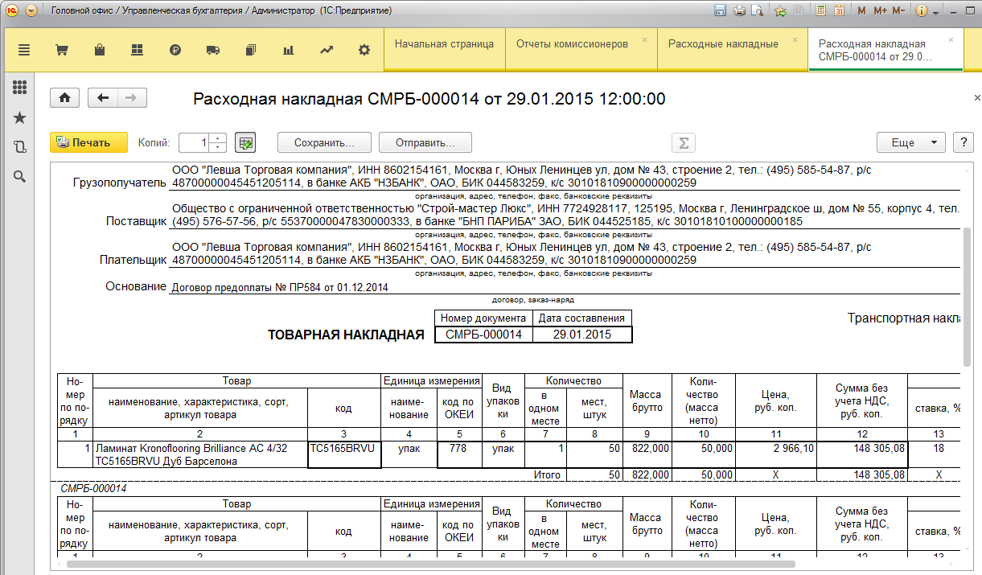Go to home page via house button

tap(64, 97)
